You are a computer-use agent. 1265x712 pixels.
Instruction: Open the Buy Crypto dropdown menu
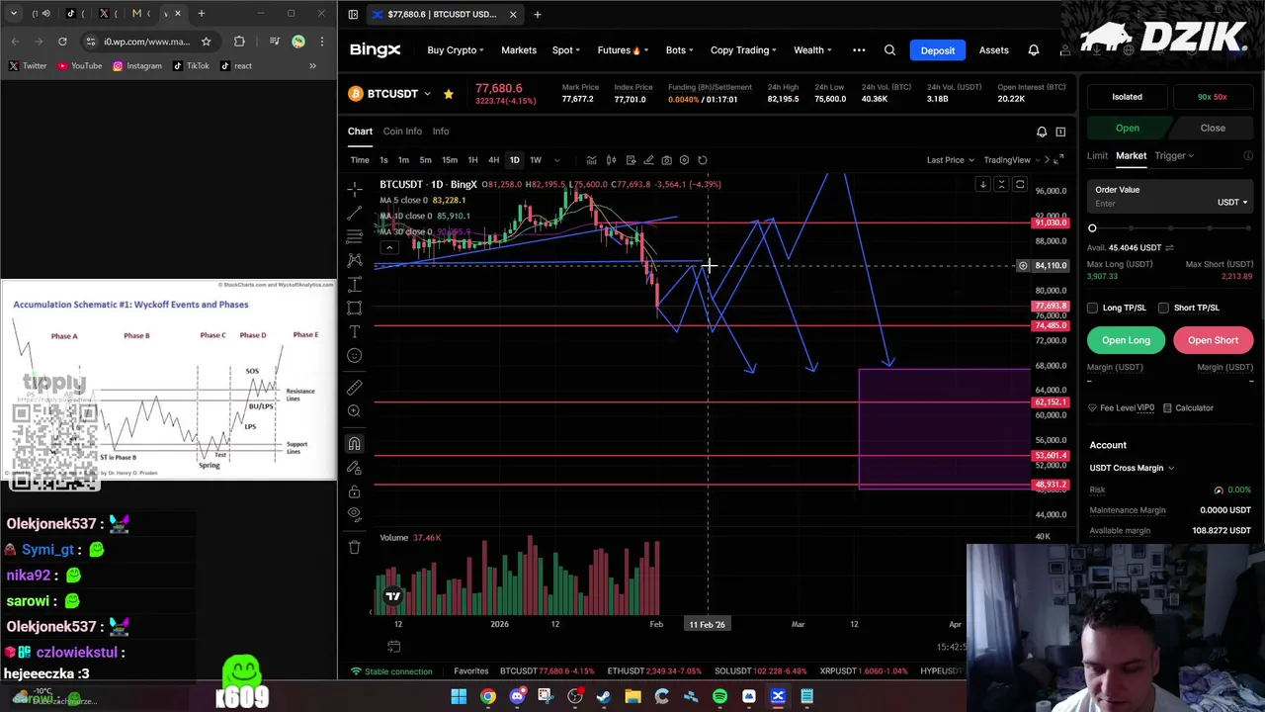(456, 50)
